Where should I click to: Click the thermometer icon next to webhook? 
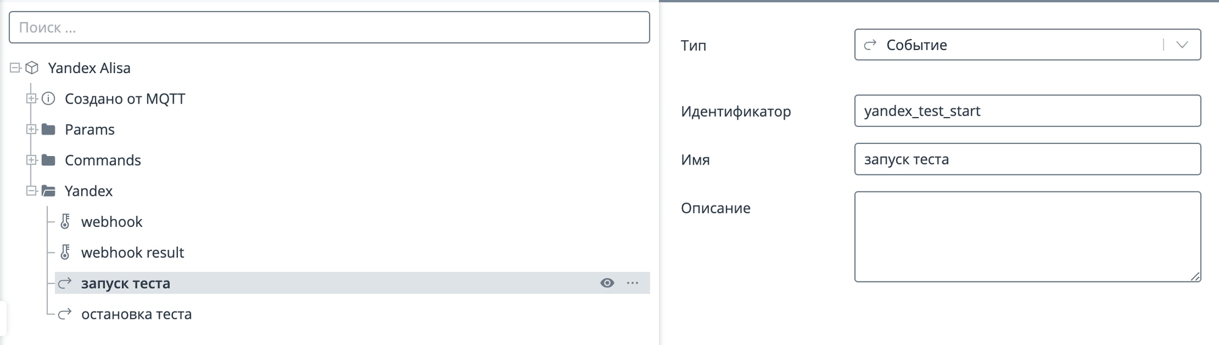(x=65, y=221)
